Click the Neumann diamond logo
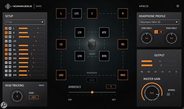This screenshot has width=184, height=109. click(8, 6)
